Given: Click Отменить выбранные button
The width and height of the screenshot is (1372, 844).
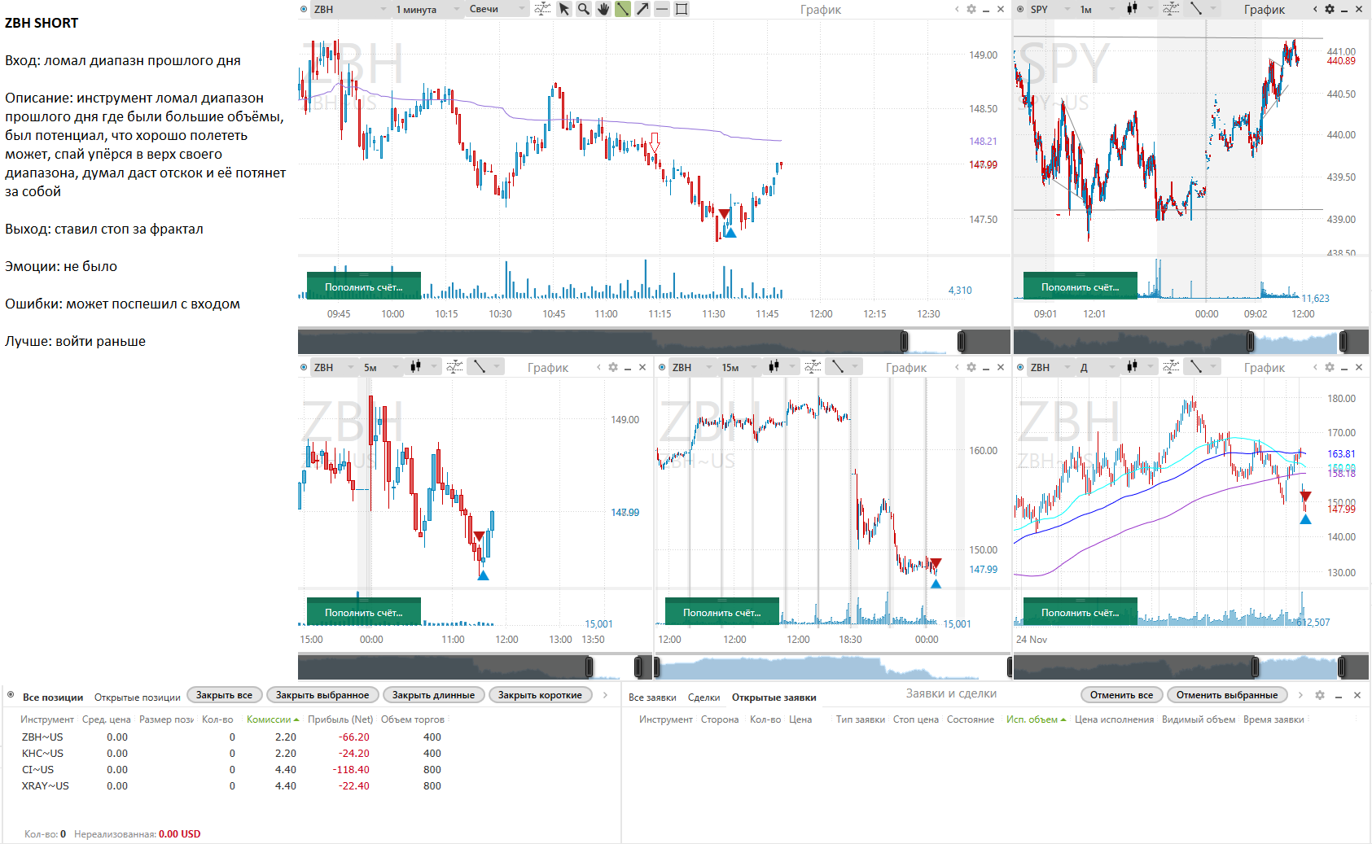Looking at the screenshot, I should click(x=1227, y=695).
